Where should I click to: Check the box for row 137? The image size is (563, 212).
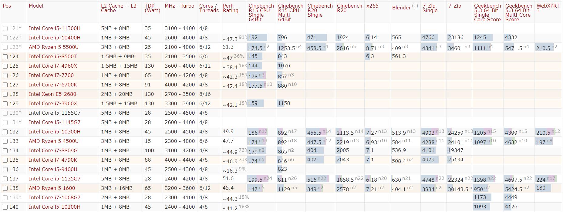5,179
